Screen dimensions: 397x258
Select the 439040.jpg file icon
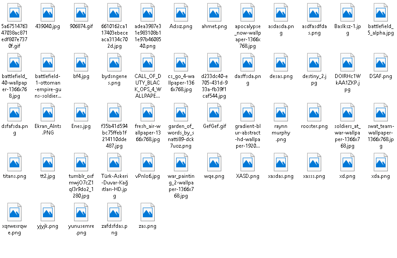pyautogui.click(x=48, y=12)
